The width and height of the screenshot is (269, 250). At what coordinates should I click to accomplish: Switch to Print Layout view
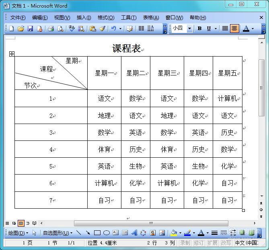point(21,223)
